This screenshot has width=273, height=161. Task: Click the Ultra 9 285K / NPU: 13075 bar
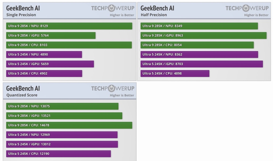pyautogui.click(x=62, y=106)
